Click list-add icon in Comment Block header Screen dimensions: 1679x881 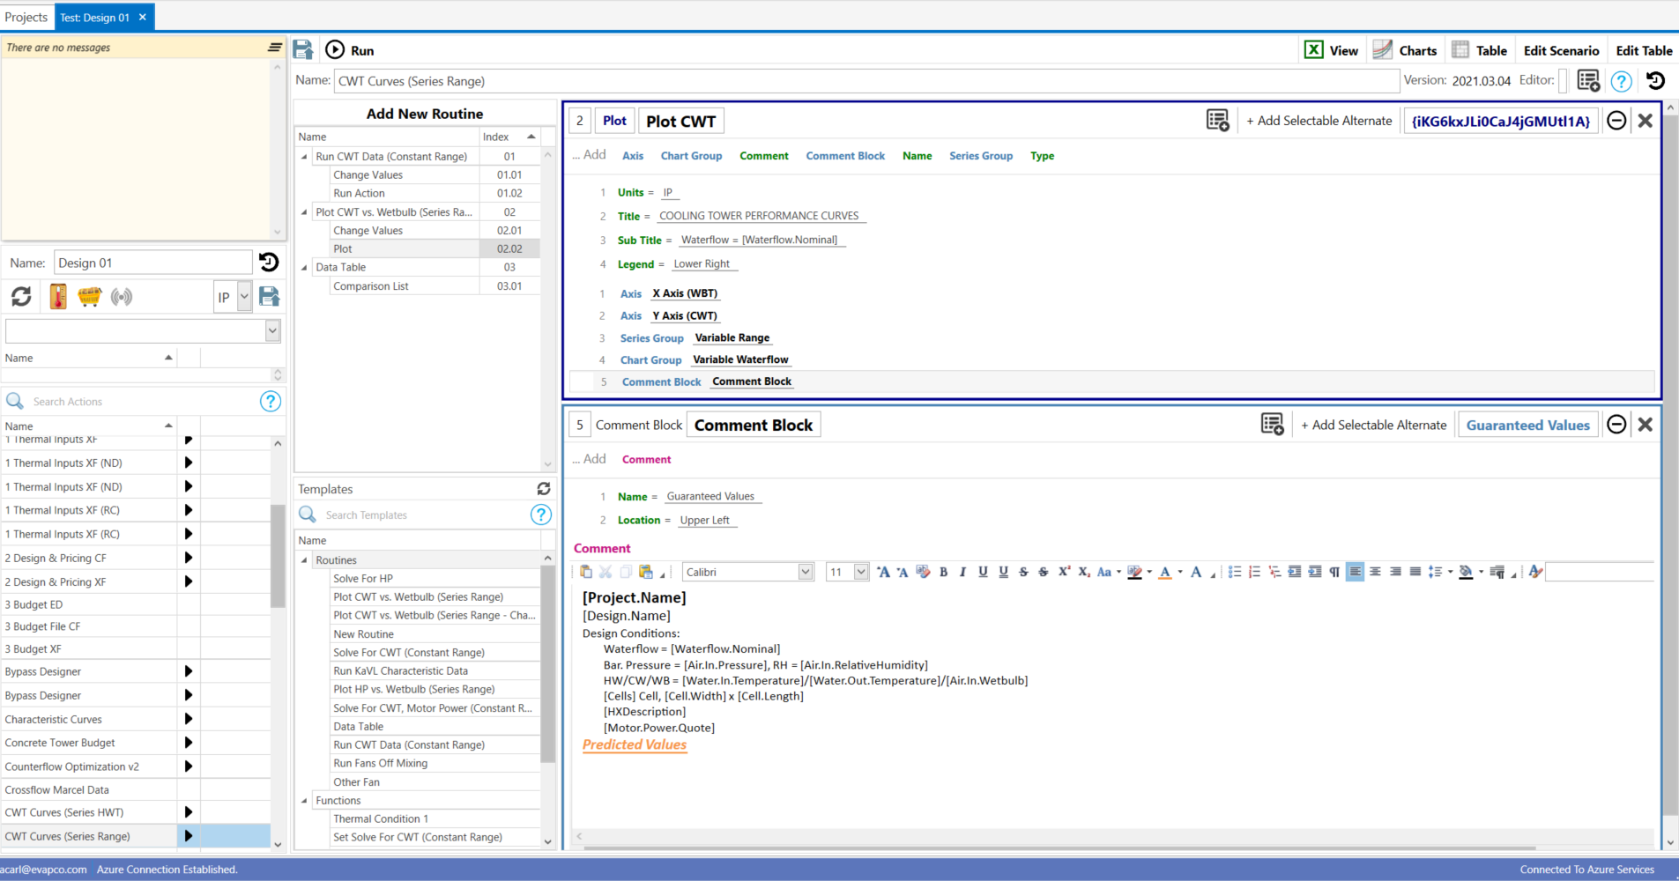(1273, 425)
